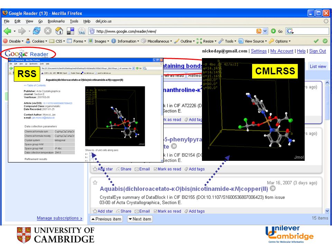This screenshot has width=332, height=249.
Task: Open the Bookmarks menu
Action: click(56, 21)
